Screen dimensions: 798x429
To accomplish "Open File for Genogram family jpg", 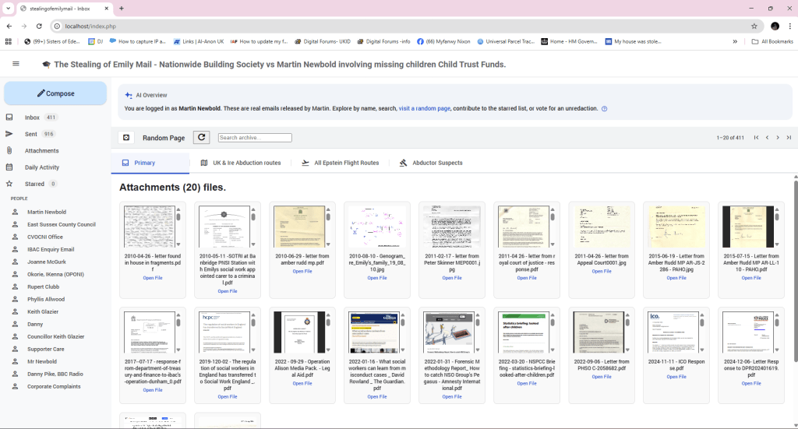I will point(377,278).
